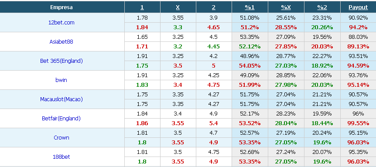Open the 188bet bookmaker link
This screenshot has width=376, height=167.
tap(62, 157)
